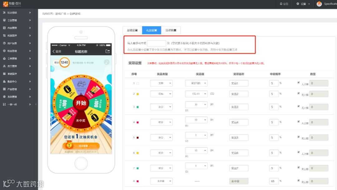337x190 pixels.
Task: Click the 游戏广场 breadcrumb link
Action: (x=61, y=14)
